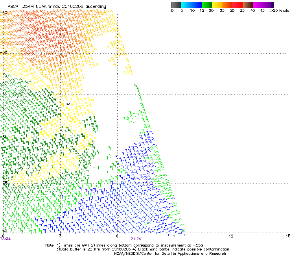Click the '45' label under the color bar
The width and height of the screenshot is (291, 256).
point(262,11)
